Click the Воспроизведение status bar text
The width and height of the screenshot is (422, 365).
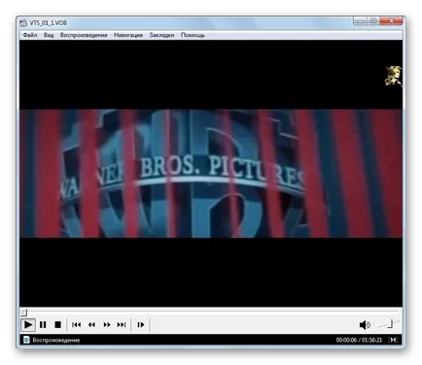(56, 340)
